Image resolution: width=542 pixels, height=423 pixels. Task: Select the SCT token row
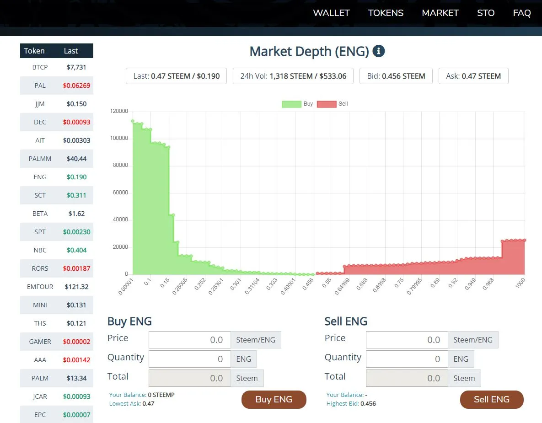coord(57,195)
